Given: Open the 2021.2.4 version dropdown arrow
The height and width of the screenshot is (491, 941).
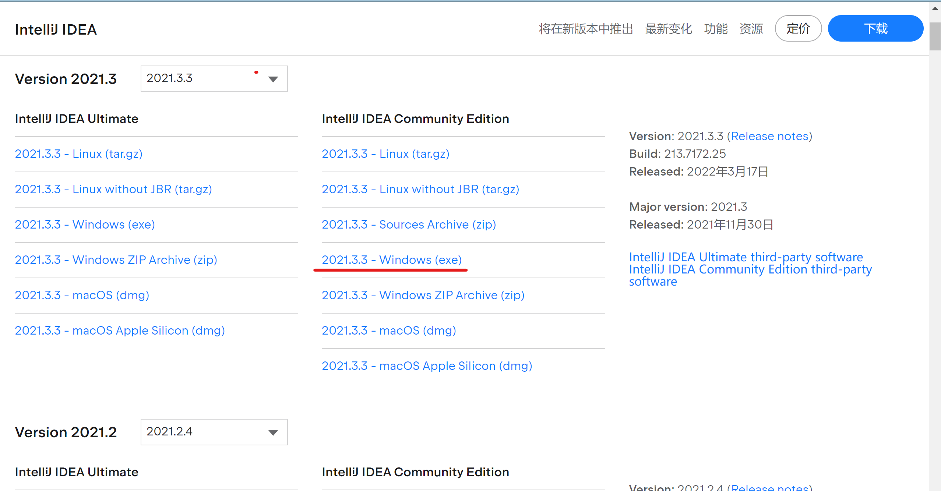Looking at the screenshot, I should [x=273, y=432].
